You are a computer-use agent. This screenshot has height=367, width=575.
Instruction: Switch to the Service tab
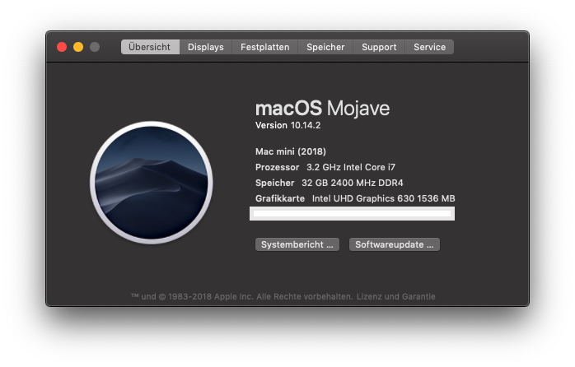coord(429,47)
